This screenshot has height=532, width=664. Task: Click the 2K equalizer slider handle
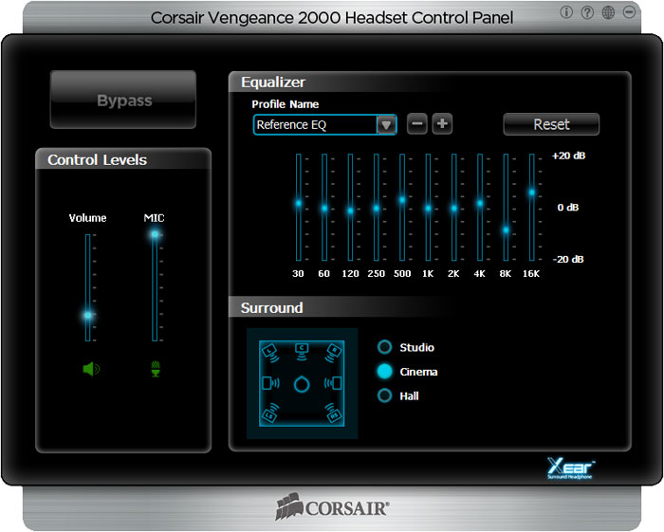point(454,209)
